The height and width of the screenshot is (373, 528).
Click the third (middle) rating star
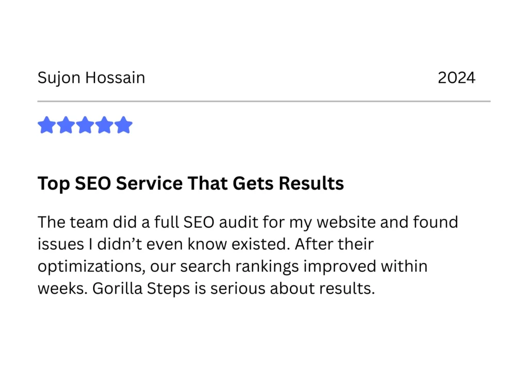(x=85, y=125)
